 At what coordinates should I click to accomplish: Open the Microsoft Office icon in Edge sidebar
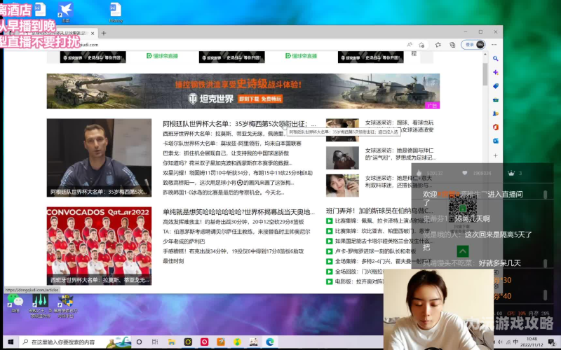coord(496,127)
